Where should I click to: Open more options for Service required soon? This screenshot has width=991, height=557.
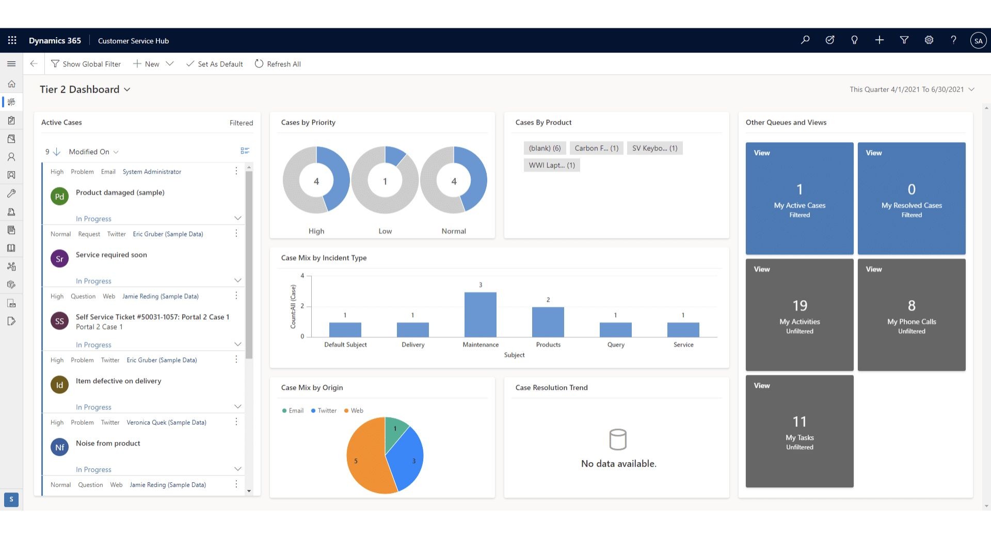tap(236, 234)
